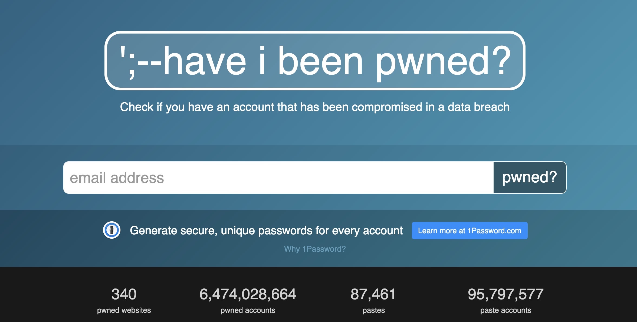637x322 pixels.
Task: Click the "pwned websites" label
Action: (x=124, y=310)
